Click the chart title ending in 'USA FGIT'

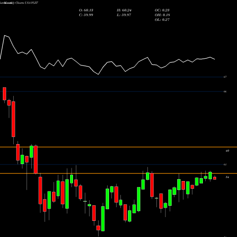[x=19, y=3]
